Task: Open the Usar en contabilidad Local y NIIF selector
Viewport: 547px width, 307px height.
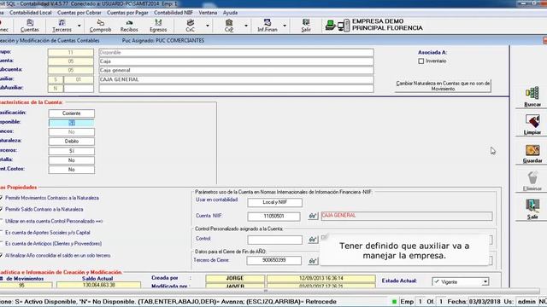Action: [275, 202]
